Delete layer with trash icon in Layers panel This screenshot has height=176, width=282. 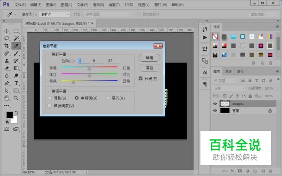(x=270, y=171)
